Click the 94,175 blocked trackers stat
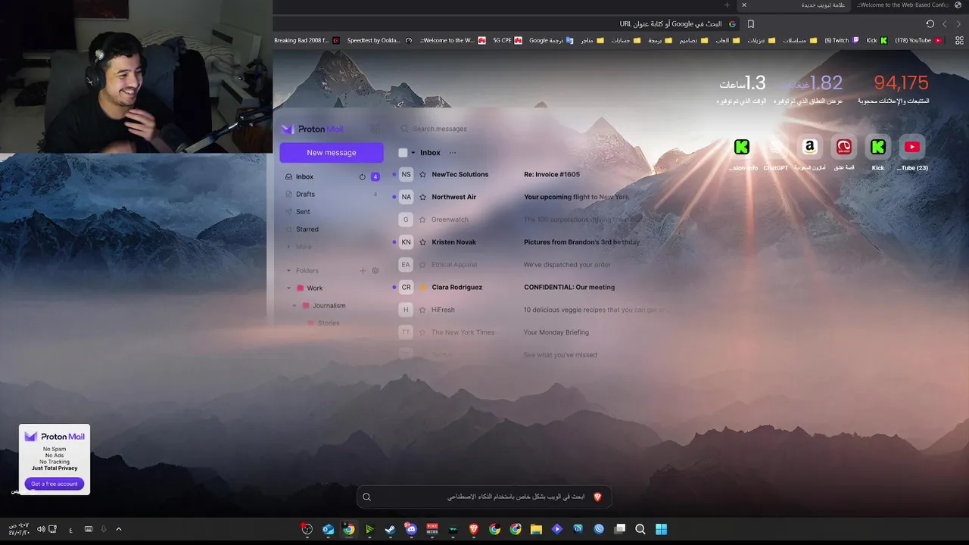Screen dimensions: 969x545 (x=901, y=83)
